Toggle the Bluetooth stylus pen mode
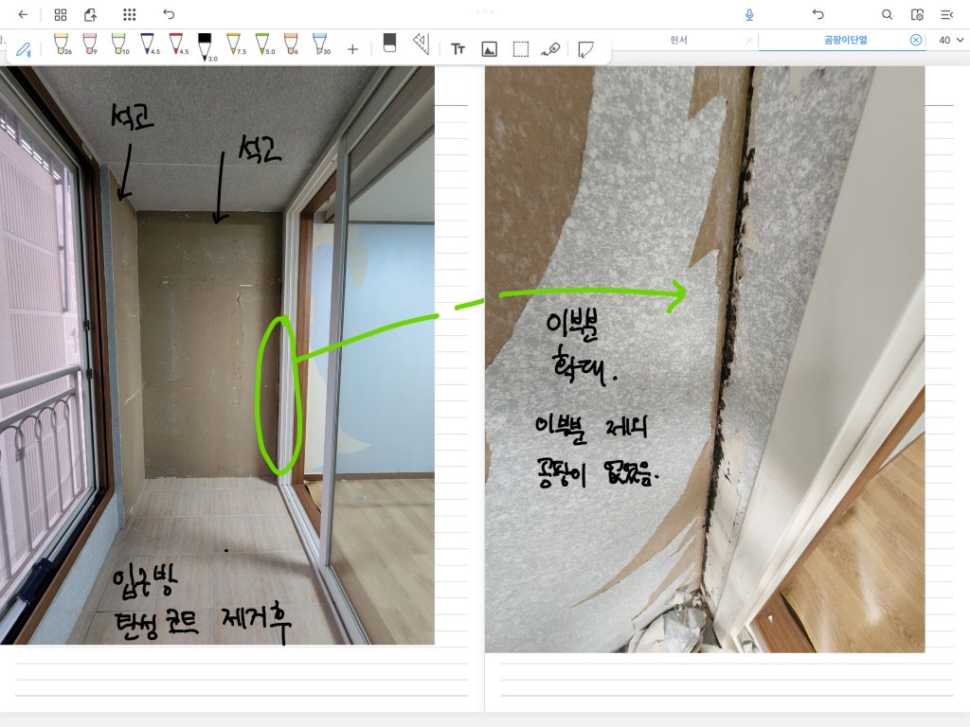 24,48
